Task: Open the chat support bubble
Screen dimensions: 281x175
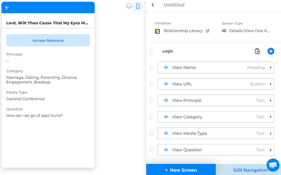Action: [x=273, y=165]
